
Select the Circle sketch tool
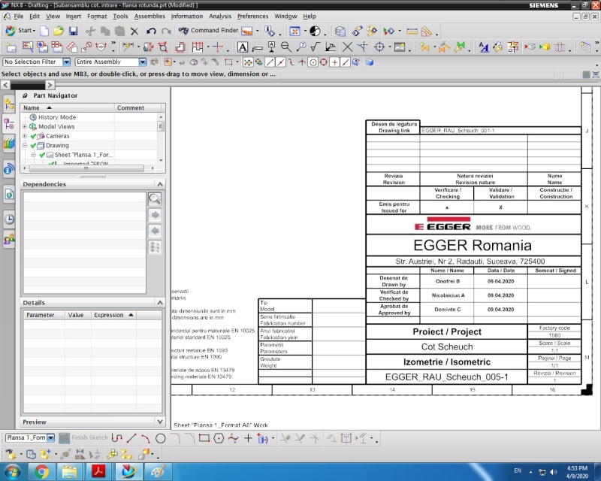click(x=161, y=438)
